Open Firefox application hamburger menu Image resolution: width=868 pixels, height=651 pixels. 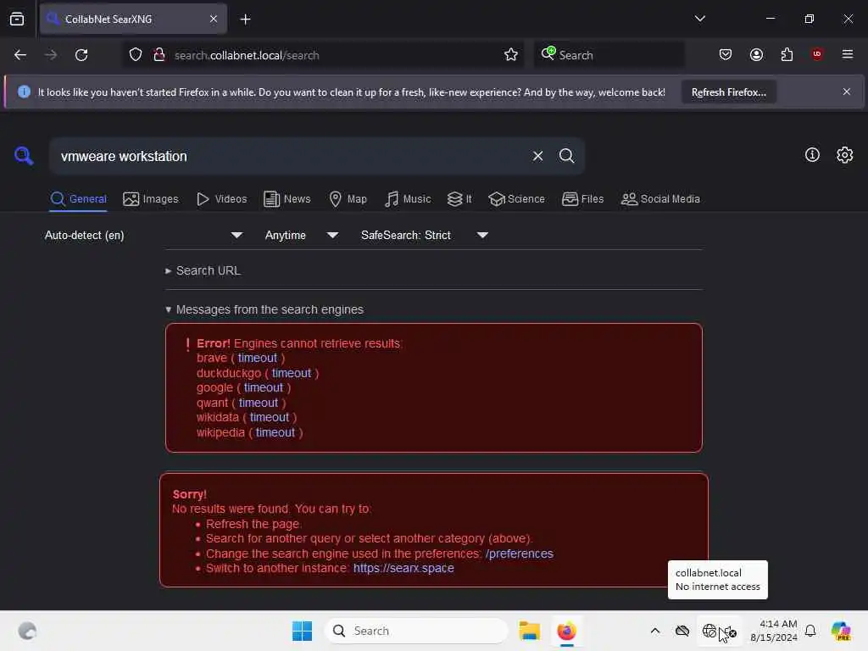point(847,54)
